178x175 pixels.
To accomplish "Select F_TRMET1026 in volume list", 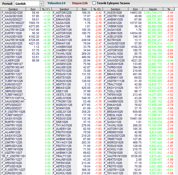I will [x=113, y=139].
